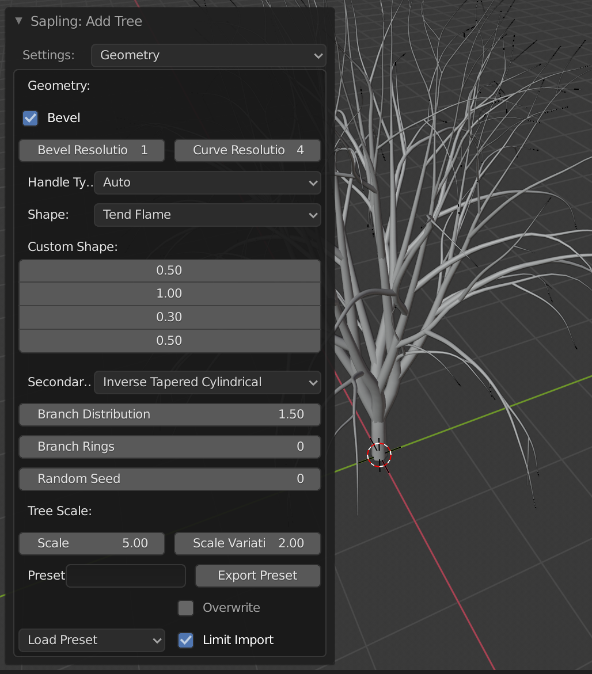Click the Custom Shape value 1.00
This screenshot has height=674, width=592.
[x=169, y=294]
